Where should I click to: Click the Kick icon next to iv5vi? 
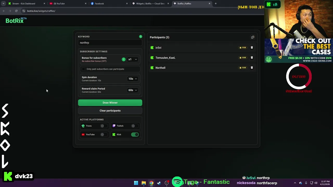152,48
